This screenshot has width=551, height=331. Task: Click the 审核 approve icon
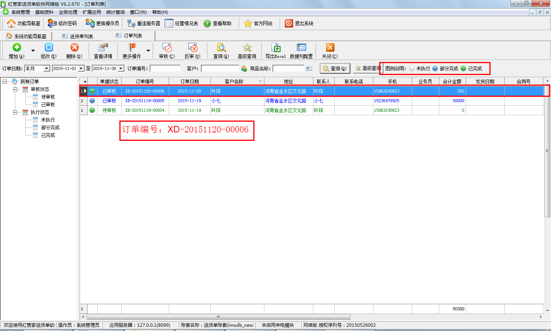click(x=167, y=47)
